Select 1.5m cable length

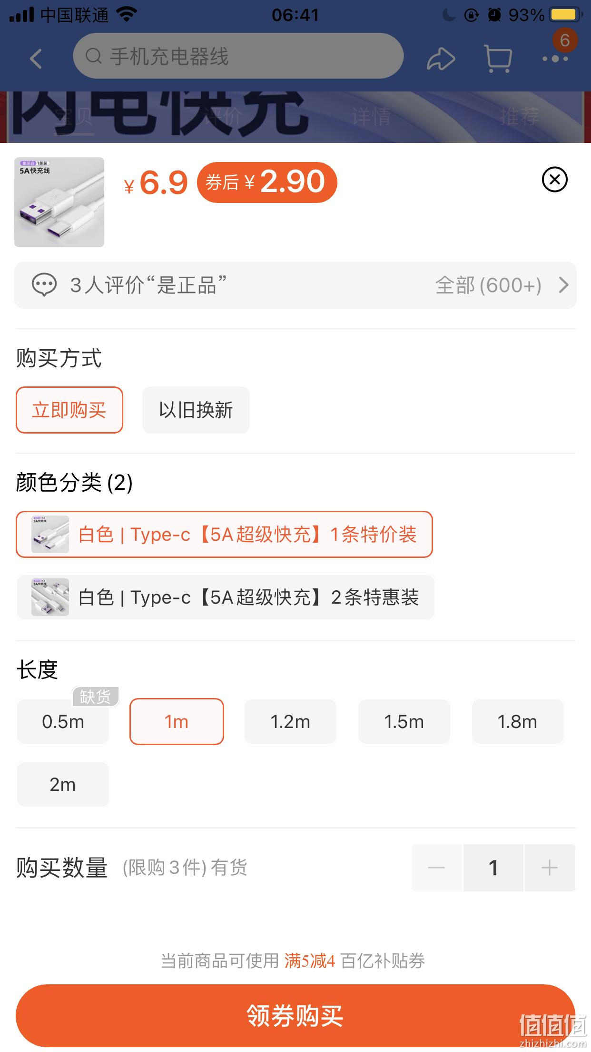(x=404, y=721)
